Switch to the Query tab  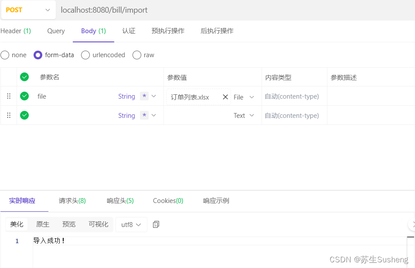point(56,31)
